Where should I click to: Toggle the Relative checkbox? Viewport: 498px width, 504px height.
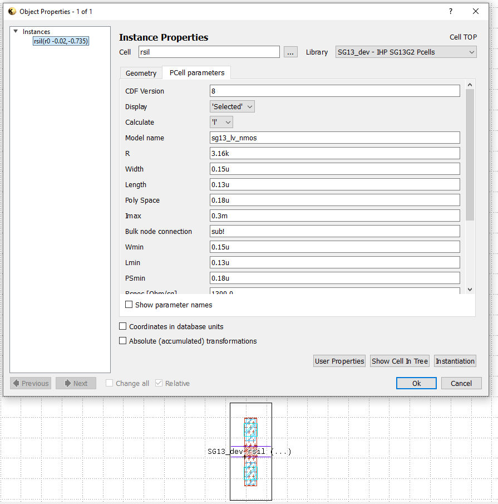click(x=159, y=383)
